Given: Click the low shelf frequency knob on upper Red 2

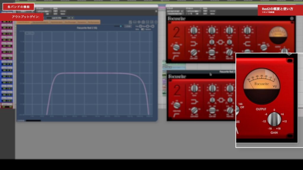Looking at the screenshot, I should [x=194, y=52].
